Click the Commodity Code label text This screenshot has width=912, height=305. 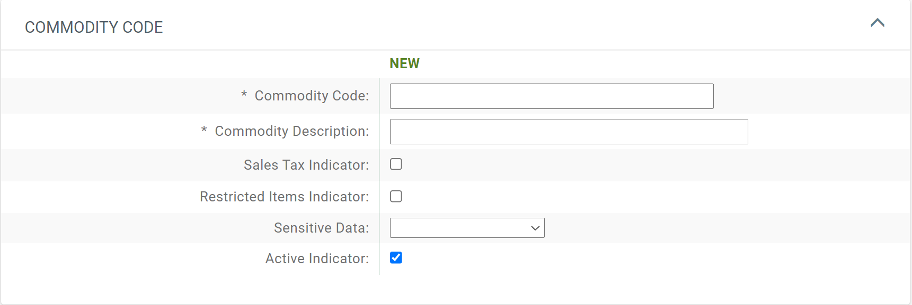click(x=312, y=96)
